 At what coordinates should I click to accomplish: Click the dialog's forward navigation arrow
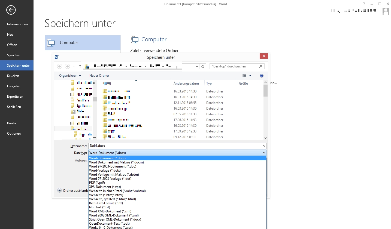(x=67, y=66)
